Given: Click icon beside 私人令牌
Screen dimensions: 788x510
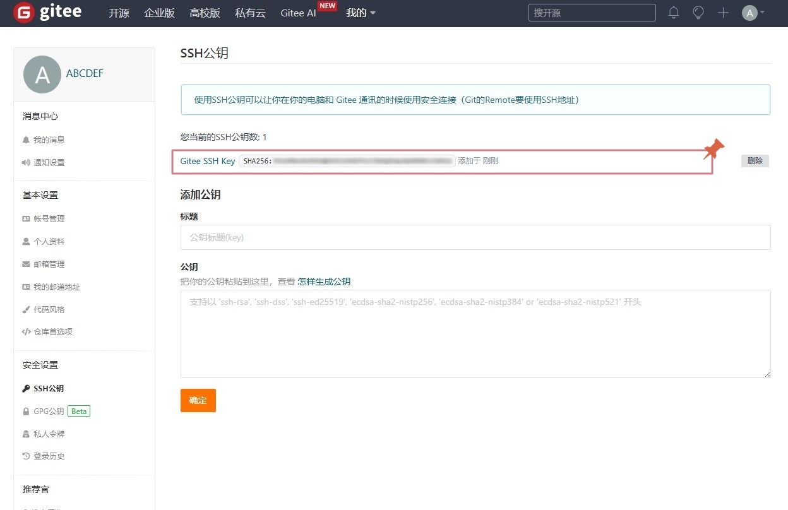Looking at the screenshot, I should click(x=26, y=434).
